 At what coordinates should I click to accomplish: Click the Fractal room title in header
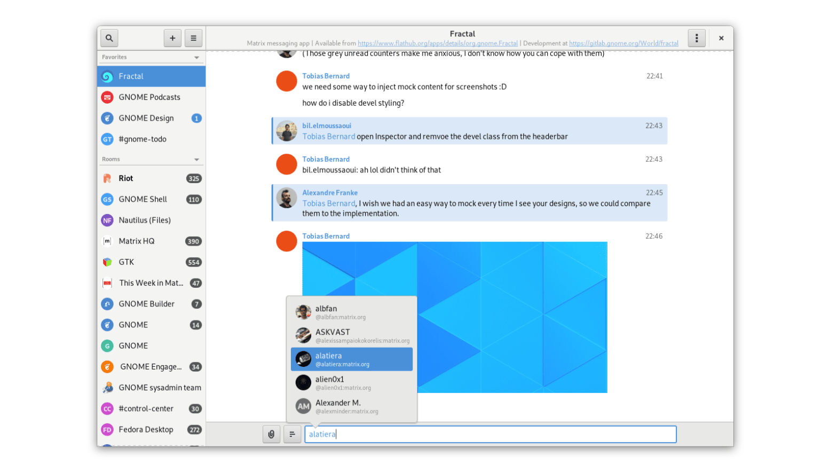coord(462,34)
